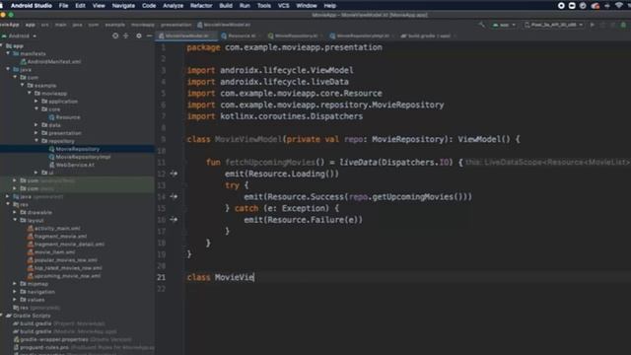Image resolution: width=631 pixels, height=355 pixels.
Task: Expand the navigation folder
Action: click(16, 292)
